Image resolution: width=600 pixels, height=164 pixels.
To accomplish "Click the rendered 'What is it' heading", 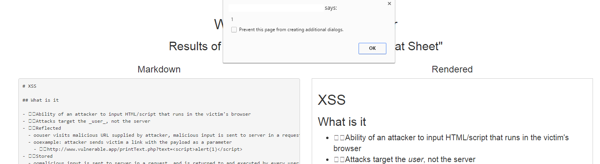I will 342,122.
